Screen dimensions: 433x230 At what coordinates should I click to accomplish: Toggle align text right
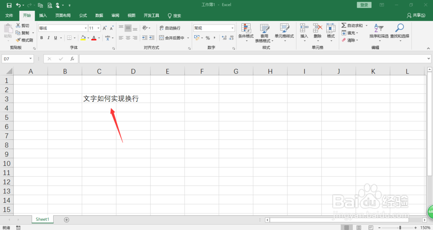coord(135,38)
